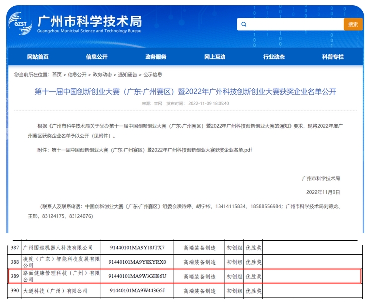Screen dimensions: 370x306
Task: Click the 公示信息 breadcrumb link
Action: click(x=153, y=75)
